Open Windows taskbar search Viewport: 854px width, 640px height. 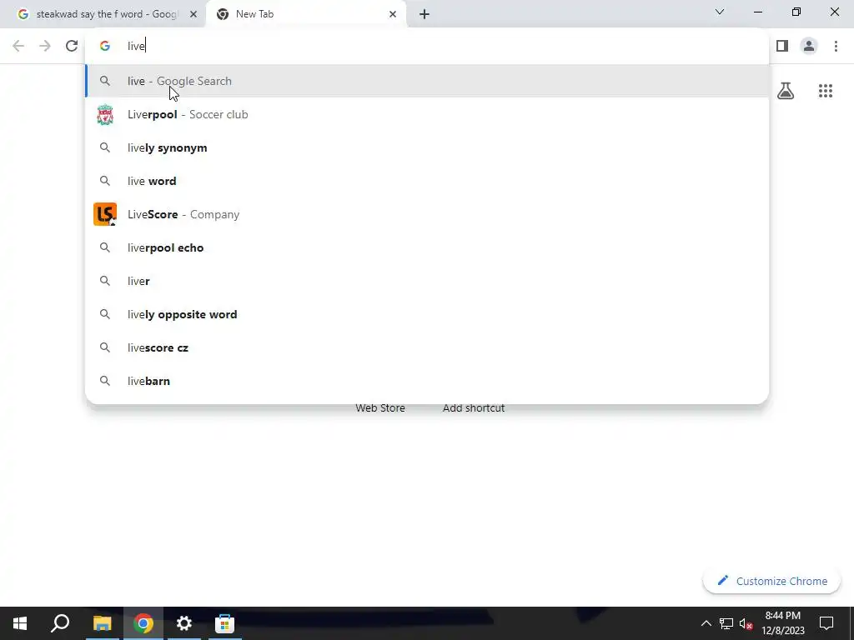coord(60,623)
